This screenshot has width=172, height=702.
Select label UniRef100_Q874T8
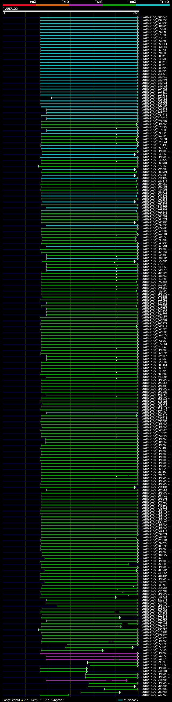click(154, 181)
